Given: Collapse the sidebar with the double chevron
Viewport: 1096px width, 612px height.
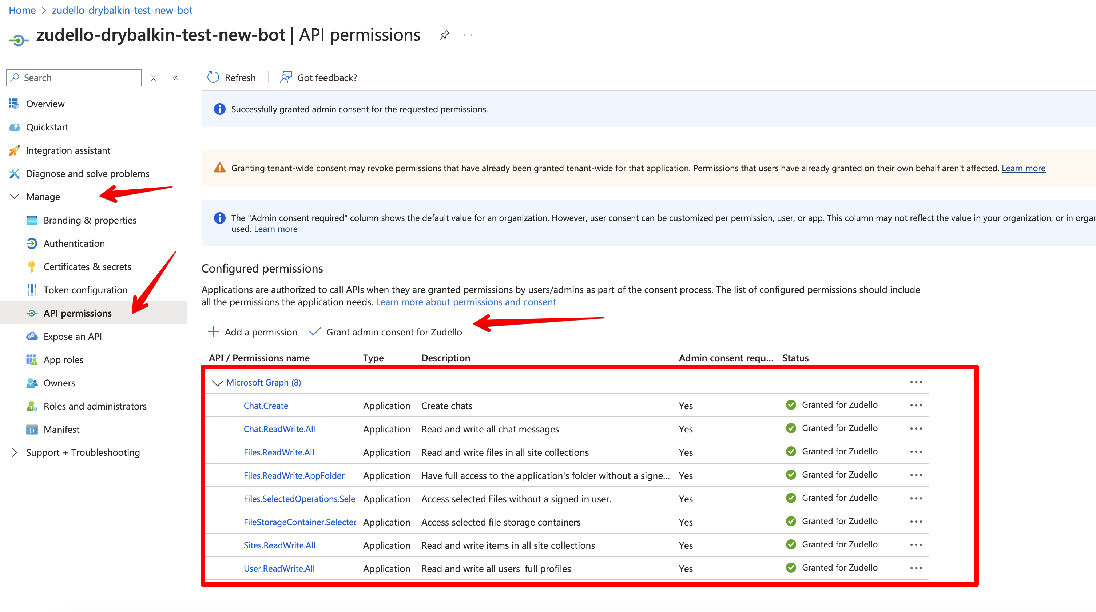Looking at the screenshot, I should pyautogui.click(x=175, y=78).
